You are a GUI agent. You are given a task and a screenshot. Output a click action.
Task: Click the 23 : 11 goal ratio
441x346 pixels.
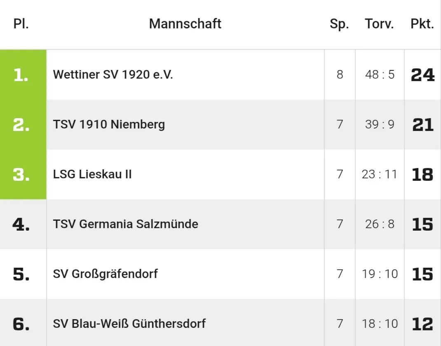pyautogui.click(x=380, y=174)
